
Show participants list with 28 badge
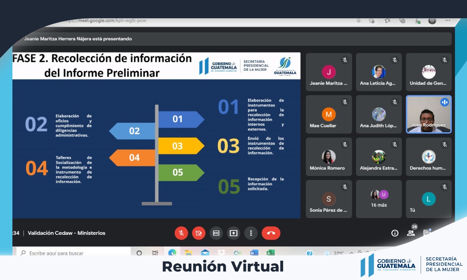coord(411,233)
